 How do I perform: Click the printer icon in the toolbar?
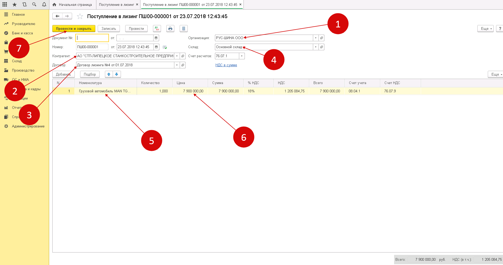(x=170, y=28)
